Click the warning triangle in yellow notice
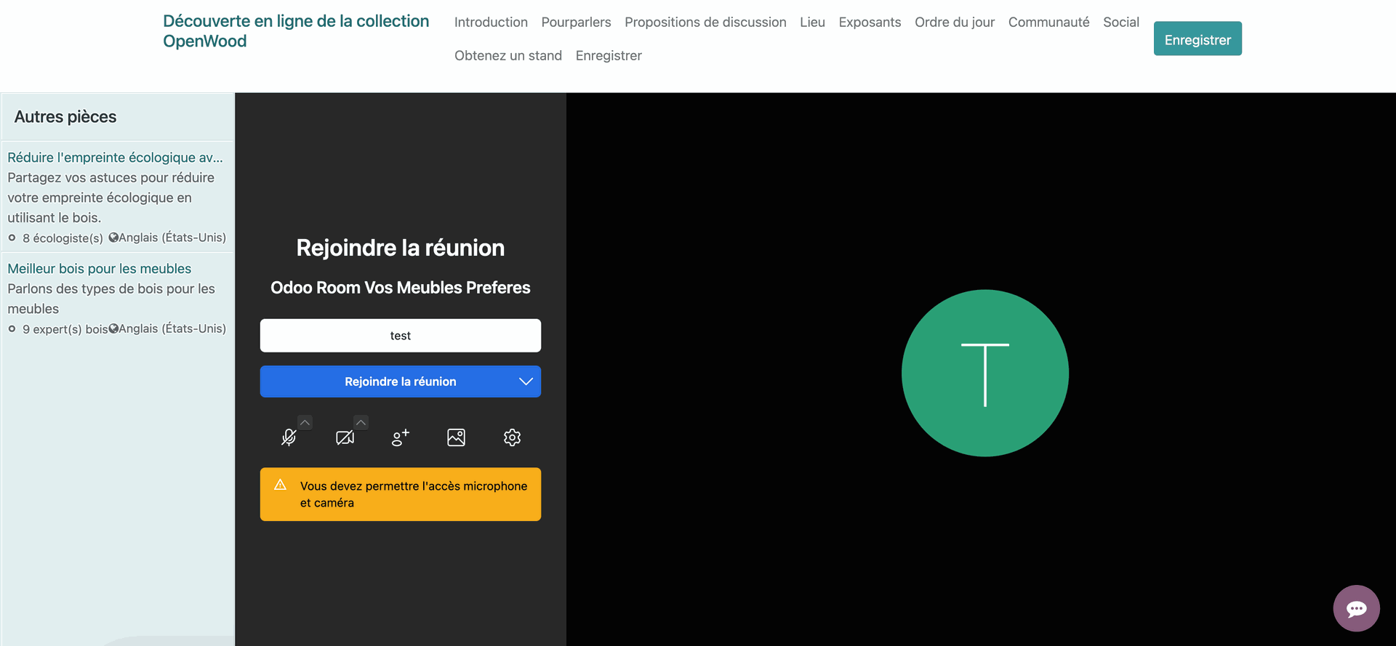This screenshot has height=646, width=1396. 281,485
